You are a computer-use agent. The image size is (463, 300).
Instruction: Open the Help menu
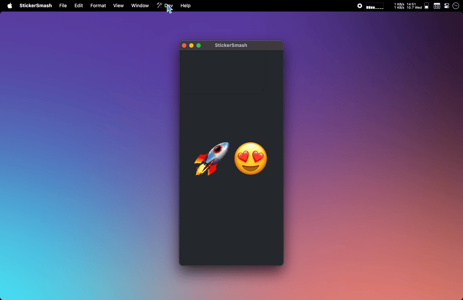point(185,6)
